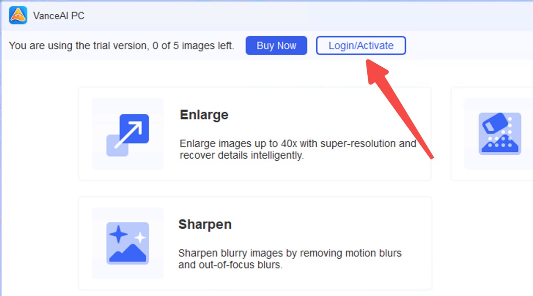533x296 pixels.
Task: Click the Sharpen description text
Action: (x=290, y=259)
